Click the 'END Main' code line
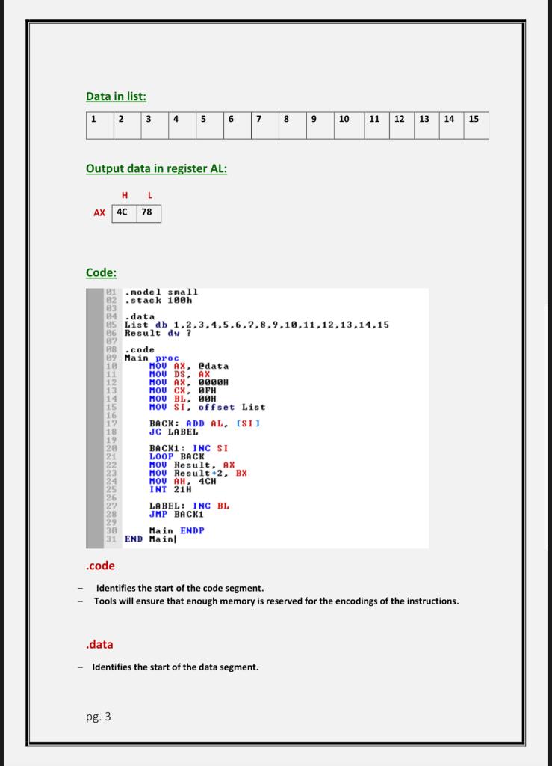Image resolution: width=552 pixels, height=766 pixels. pos(149,539)
